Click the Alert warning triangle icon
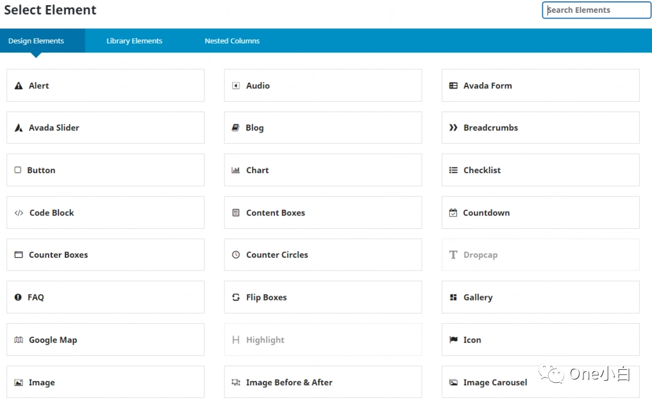The height and width of the screenshot is (402, 652). 19,86
